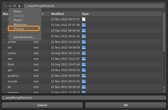Sort by the Type column header
This screenshot has width=168, height=110.
tap(121, 14)
